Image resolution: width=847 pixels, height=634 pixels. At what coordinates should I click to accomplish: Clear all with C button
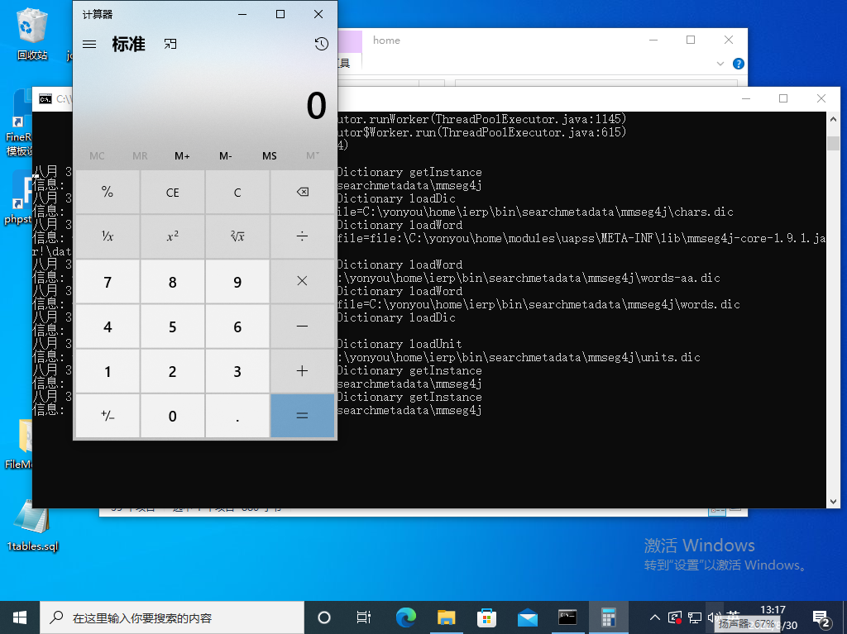click(x=237, y=193)
